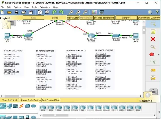Open the Extensions menu
The height and width of the screenshot is (120, 161).
pyautogui.click(x=45, y=7)
